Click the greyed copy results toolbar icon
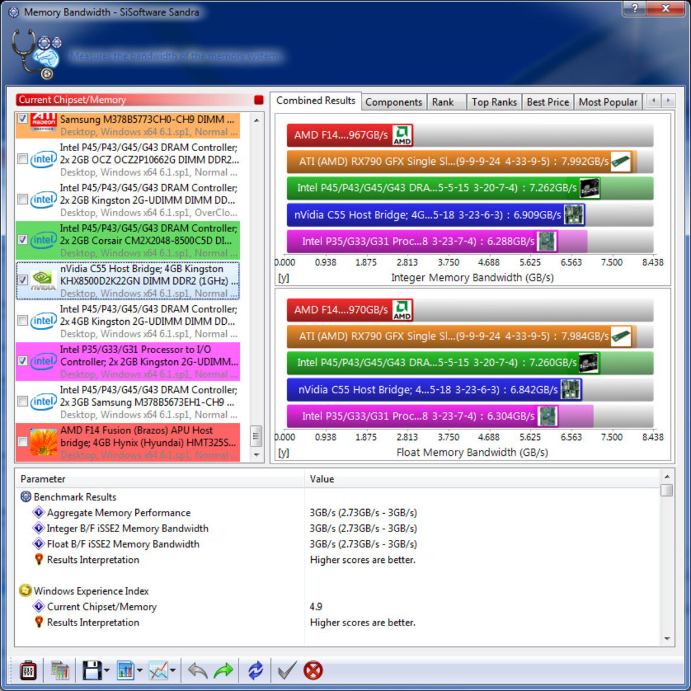The height and width of the screenshot is (691, 691). pyautogui.click(x=60, y=670)
